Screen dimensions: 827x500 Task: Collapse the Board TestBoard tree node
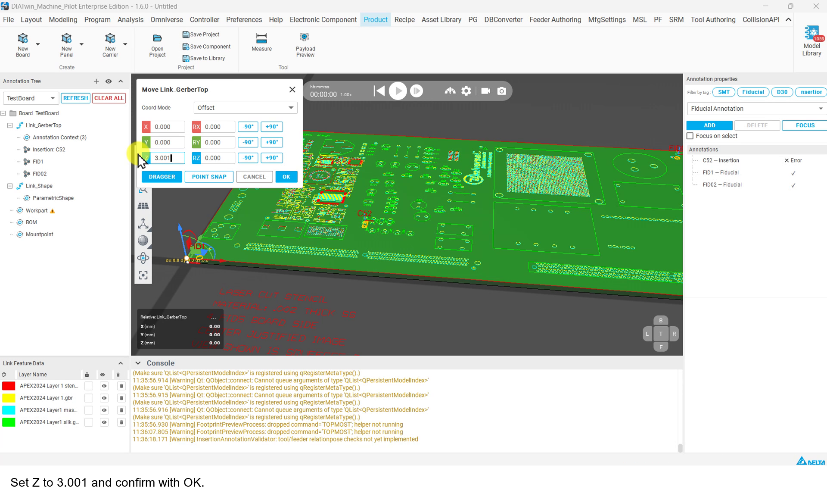[x=3, y=113]
